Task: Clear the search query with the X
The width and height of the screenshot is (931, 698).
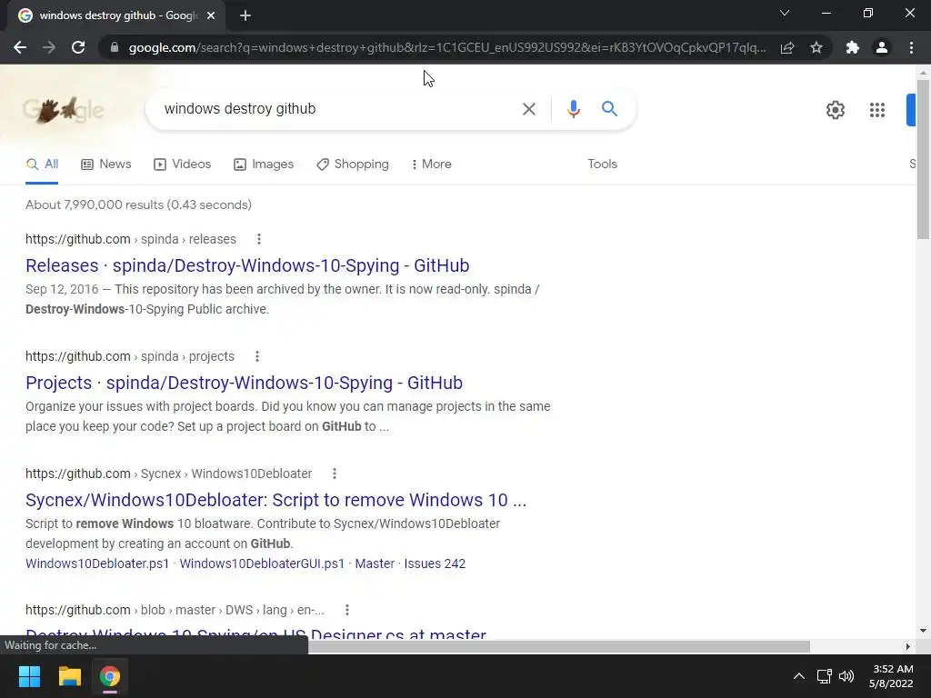Action: click(x=528, y=109)
